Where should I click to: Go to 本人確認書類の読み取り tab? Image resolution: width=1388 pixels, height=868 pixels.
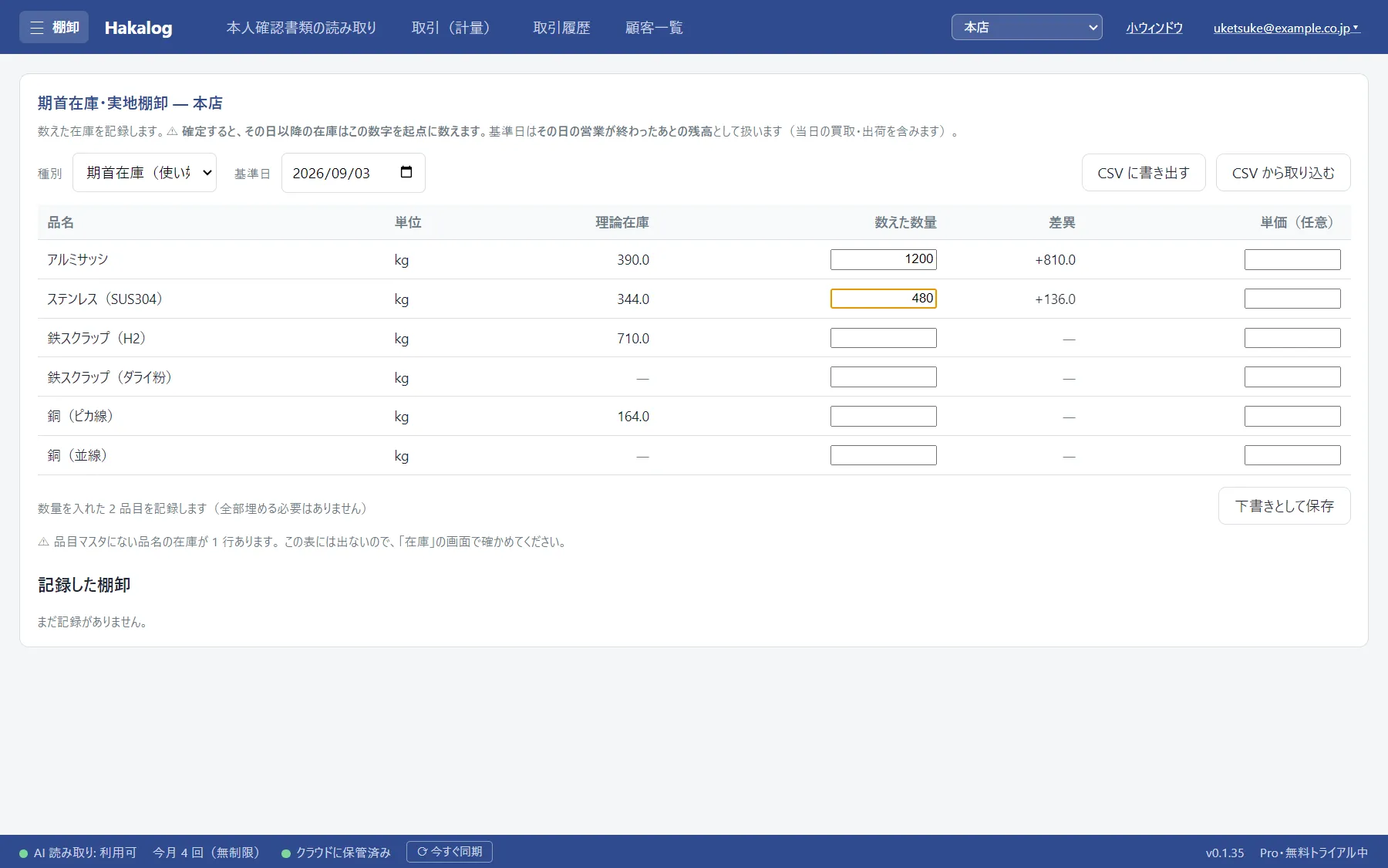[x=302, y=28]
